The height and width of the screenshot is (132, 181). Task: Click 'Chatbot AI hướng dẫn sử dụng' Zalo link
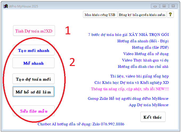pos(81,124)
